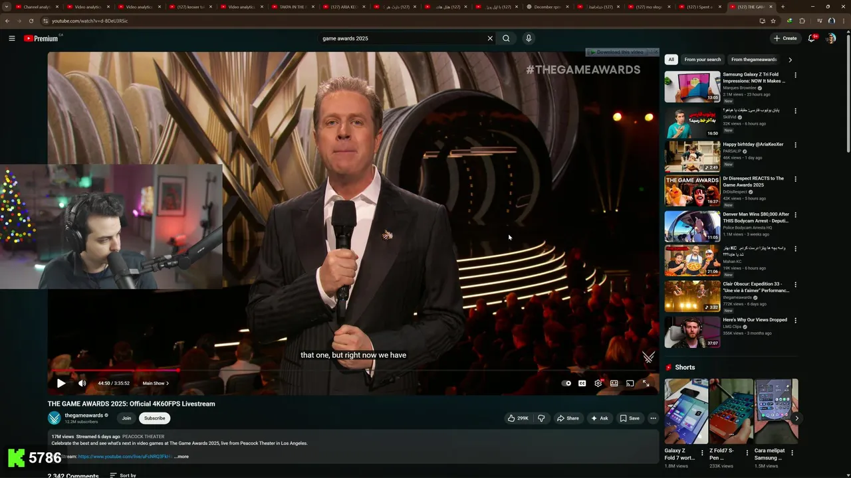Show more filter chips arrow
The image size is (851, 478).
(790, 60)
